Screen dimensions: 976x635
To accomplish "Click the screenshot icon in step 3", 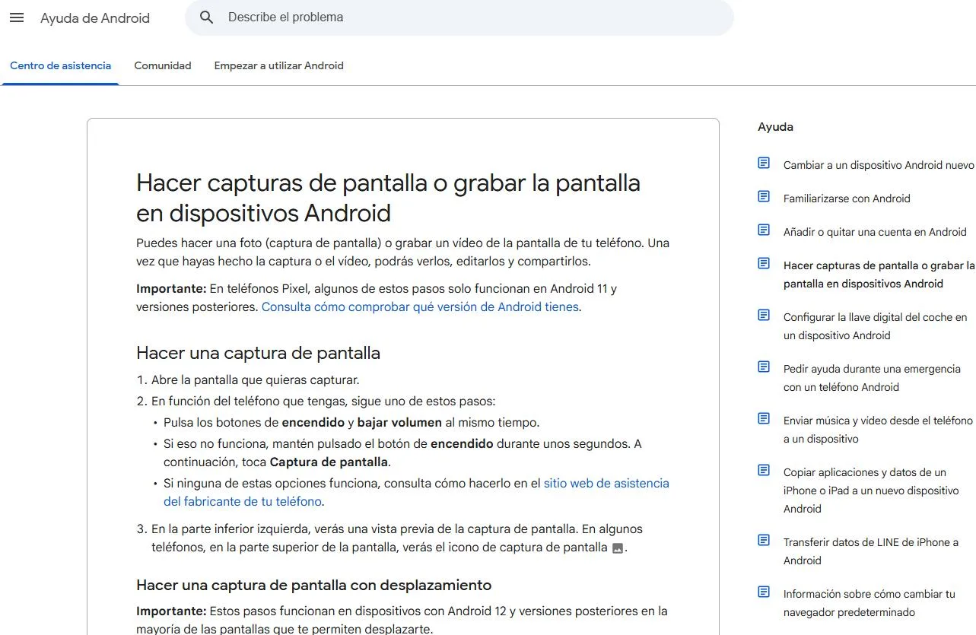I will (618, 548).
